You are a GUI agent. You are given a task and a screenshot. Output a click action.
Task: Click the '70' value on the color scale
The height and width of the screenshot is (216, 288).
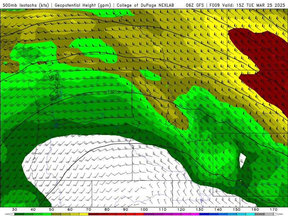(x=89, y=210)
